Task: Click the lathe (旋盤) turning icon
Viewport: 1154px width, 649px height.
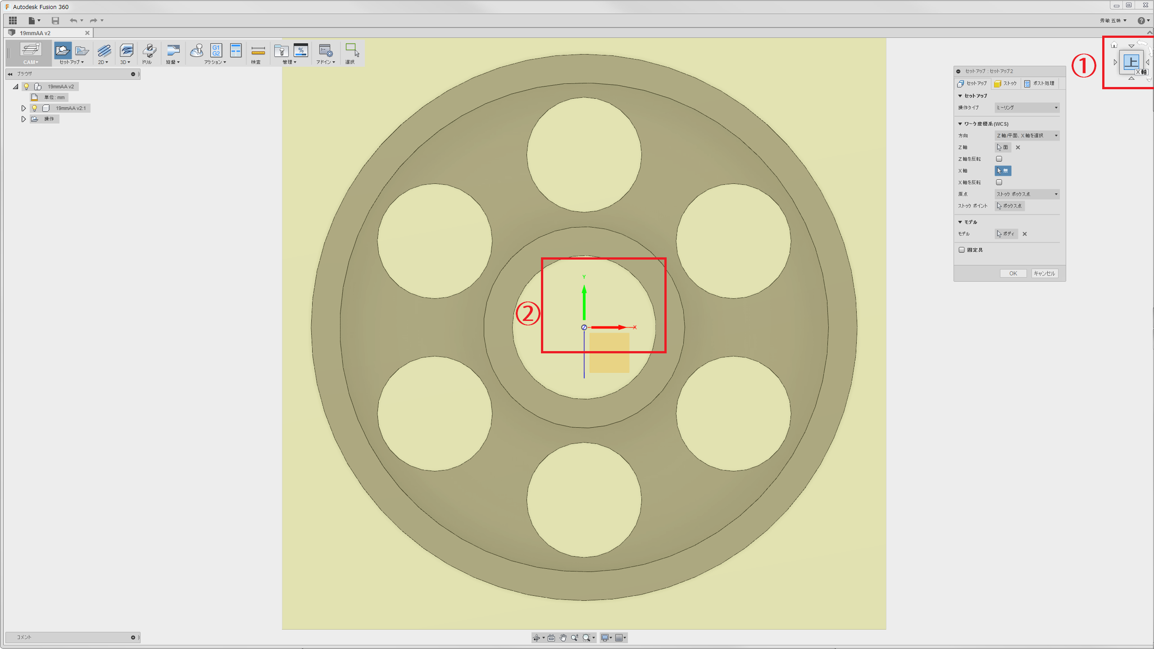Action: (173, 50)
